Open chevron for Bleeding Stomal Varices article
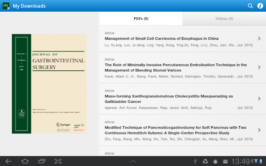The image size is (266, 166). point(259,67)
